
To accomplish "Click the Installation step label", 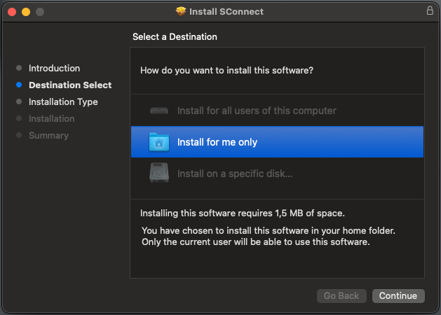I will click(x=52, y=119).
